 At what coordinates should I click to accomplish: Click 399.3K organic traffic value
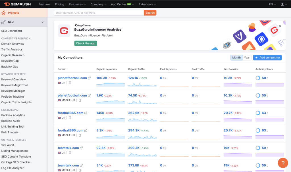134,148
